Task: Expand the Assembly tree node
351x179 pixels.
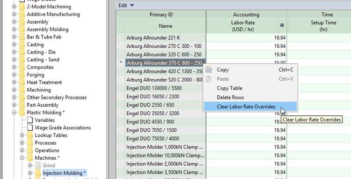Action: (x=14, y=22)
